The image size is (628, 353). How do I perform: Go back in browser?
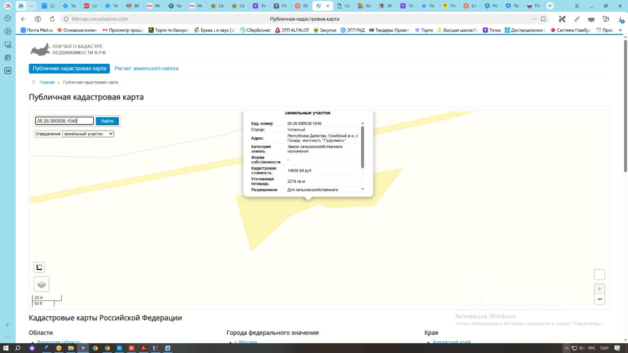pos(24,19)
